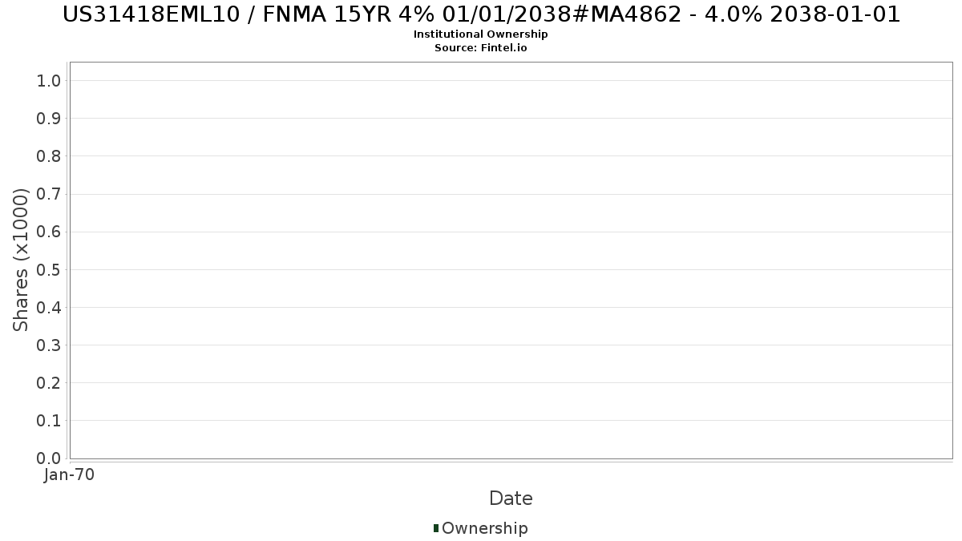The height and width of the screenshot is (541, 962).
Task: Click the green Ownership legend marker
Action: (x=435, y=528)
